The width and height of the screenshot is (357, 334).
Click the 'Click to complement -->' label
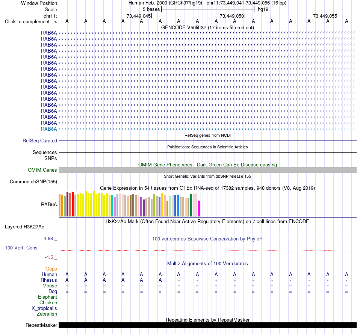click(x=31, y=22)
